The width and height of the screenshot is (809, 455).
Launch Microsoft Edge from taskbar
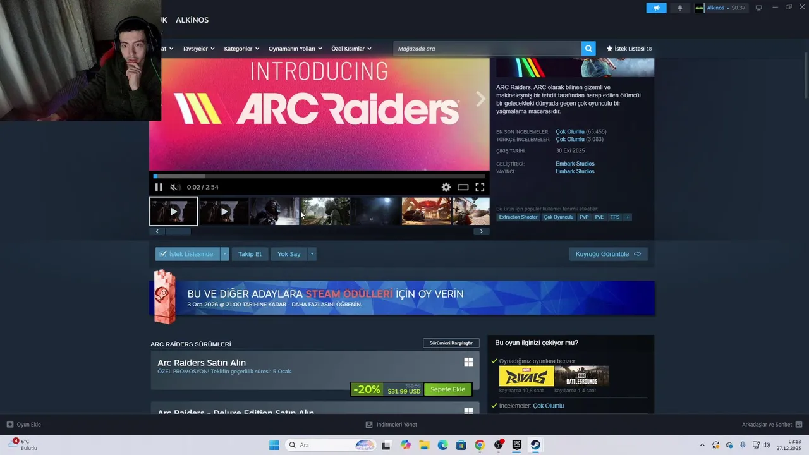click(x=442, y=445)
